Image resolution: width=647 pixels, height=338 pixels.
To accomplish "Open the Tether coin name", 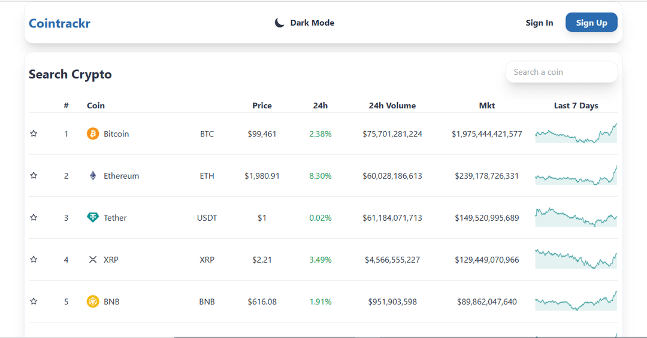I will pos(115,218).
